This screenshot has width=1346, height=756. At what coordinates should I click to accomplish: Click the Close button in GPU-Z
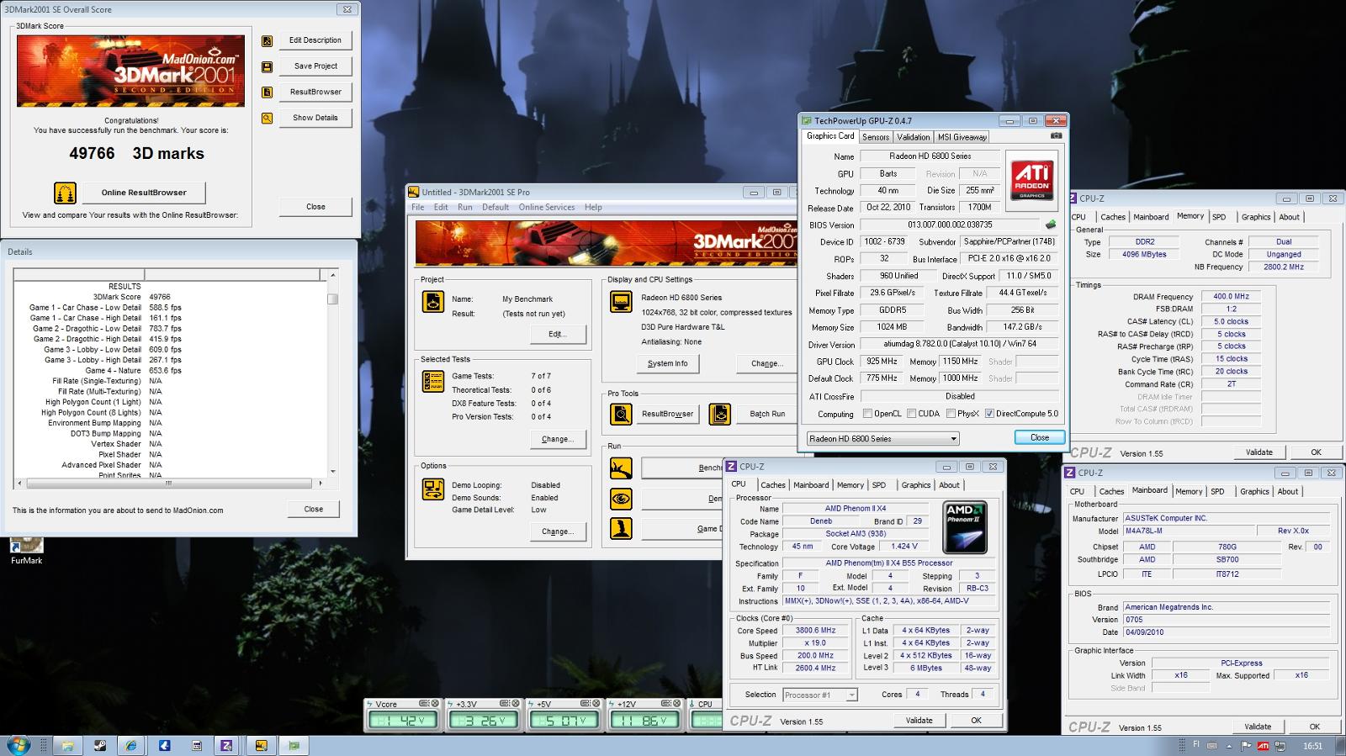(x=1040, y=437)
